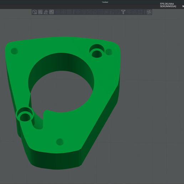Screen dimensions: 184x184
Task: Select the Lay on face tool
Action: [x=95, y=12]
